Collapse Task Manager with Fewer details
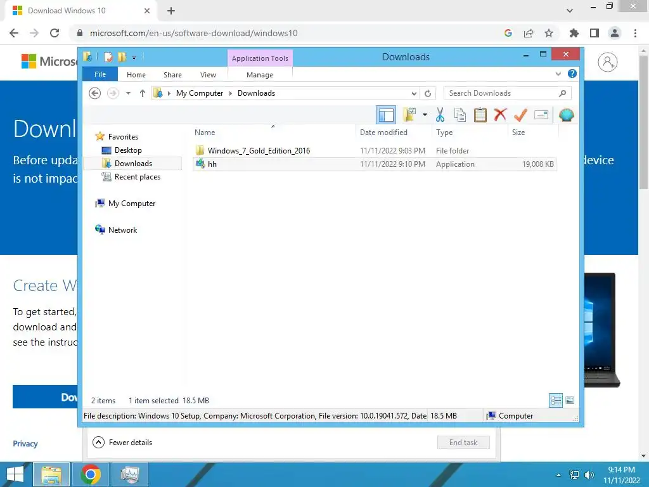Image resolution: width=649 pixels, height=487 pixels. tap(122, 442)
